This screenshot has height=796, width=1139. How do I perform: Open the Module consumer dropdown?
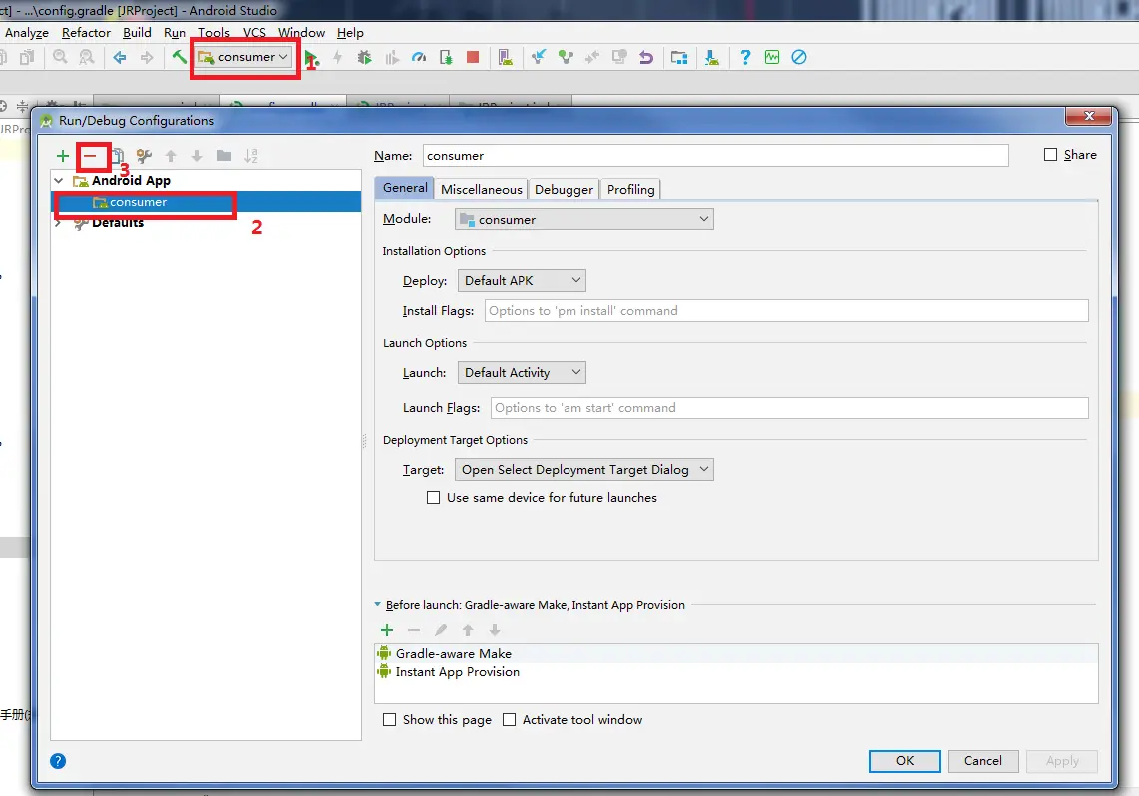[x=584, y=219]
